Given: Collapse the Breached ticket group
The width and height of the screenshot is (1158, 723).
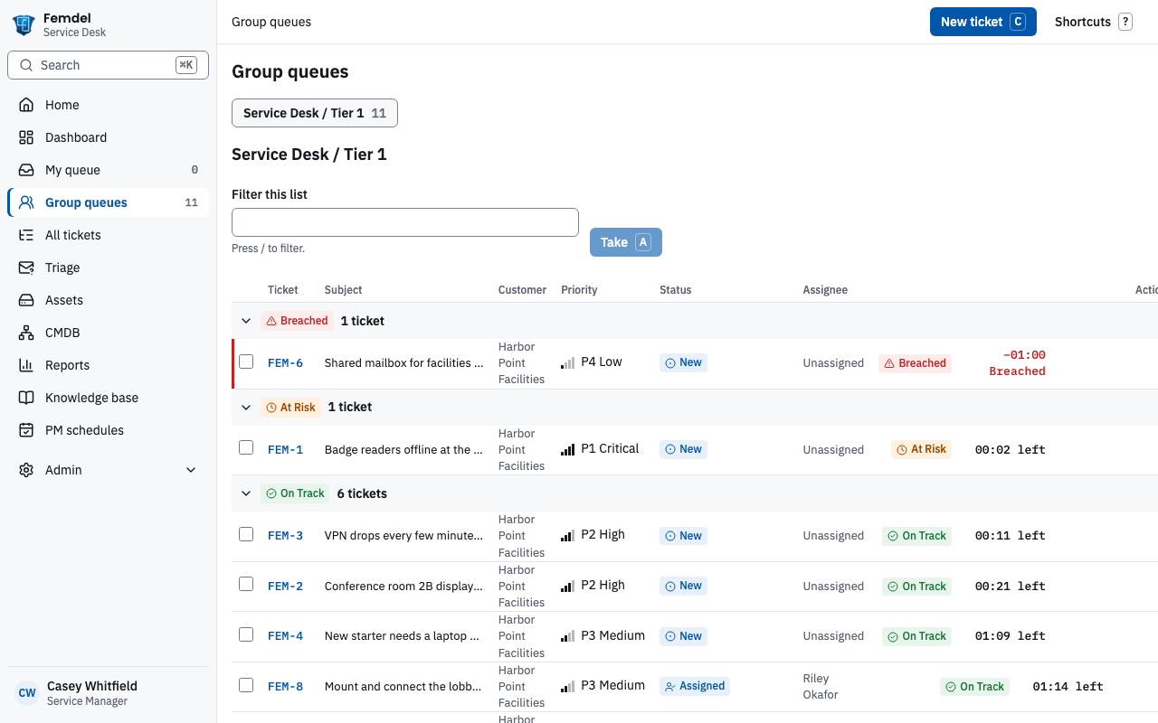Looking at the screenshot, I should pos(245,321).
